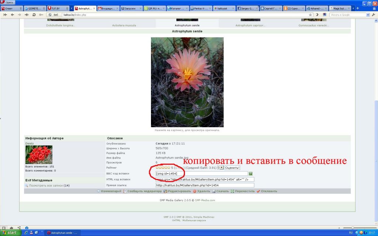
Task: Open the rating score dropdown
Action: tap(220, 168)
